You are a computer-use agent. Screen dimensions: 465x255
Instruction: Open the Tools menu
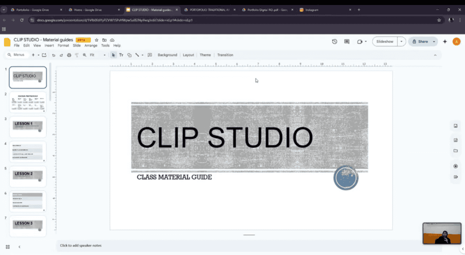pyautogui.click(x=105, y=46)
